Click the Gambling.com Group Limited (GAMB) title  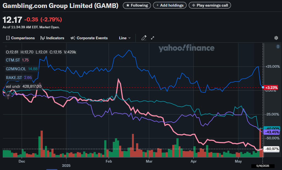tap(60, 5)
